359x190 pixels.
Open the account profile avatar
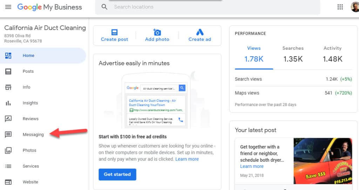tap(355, 7)
